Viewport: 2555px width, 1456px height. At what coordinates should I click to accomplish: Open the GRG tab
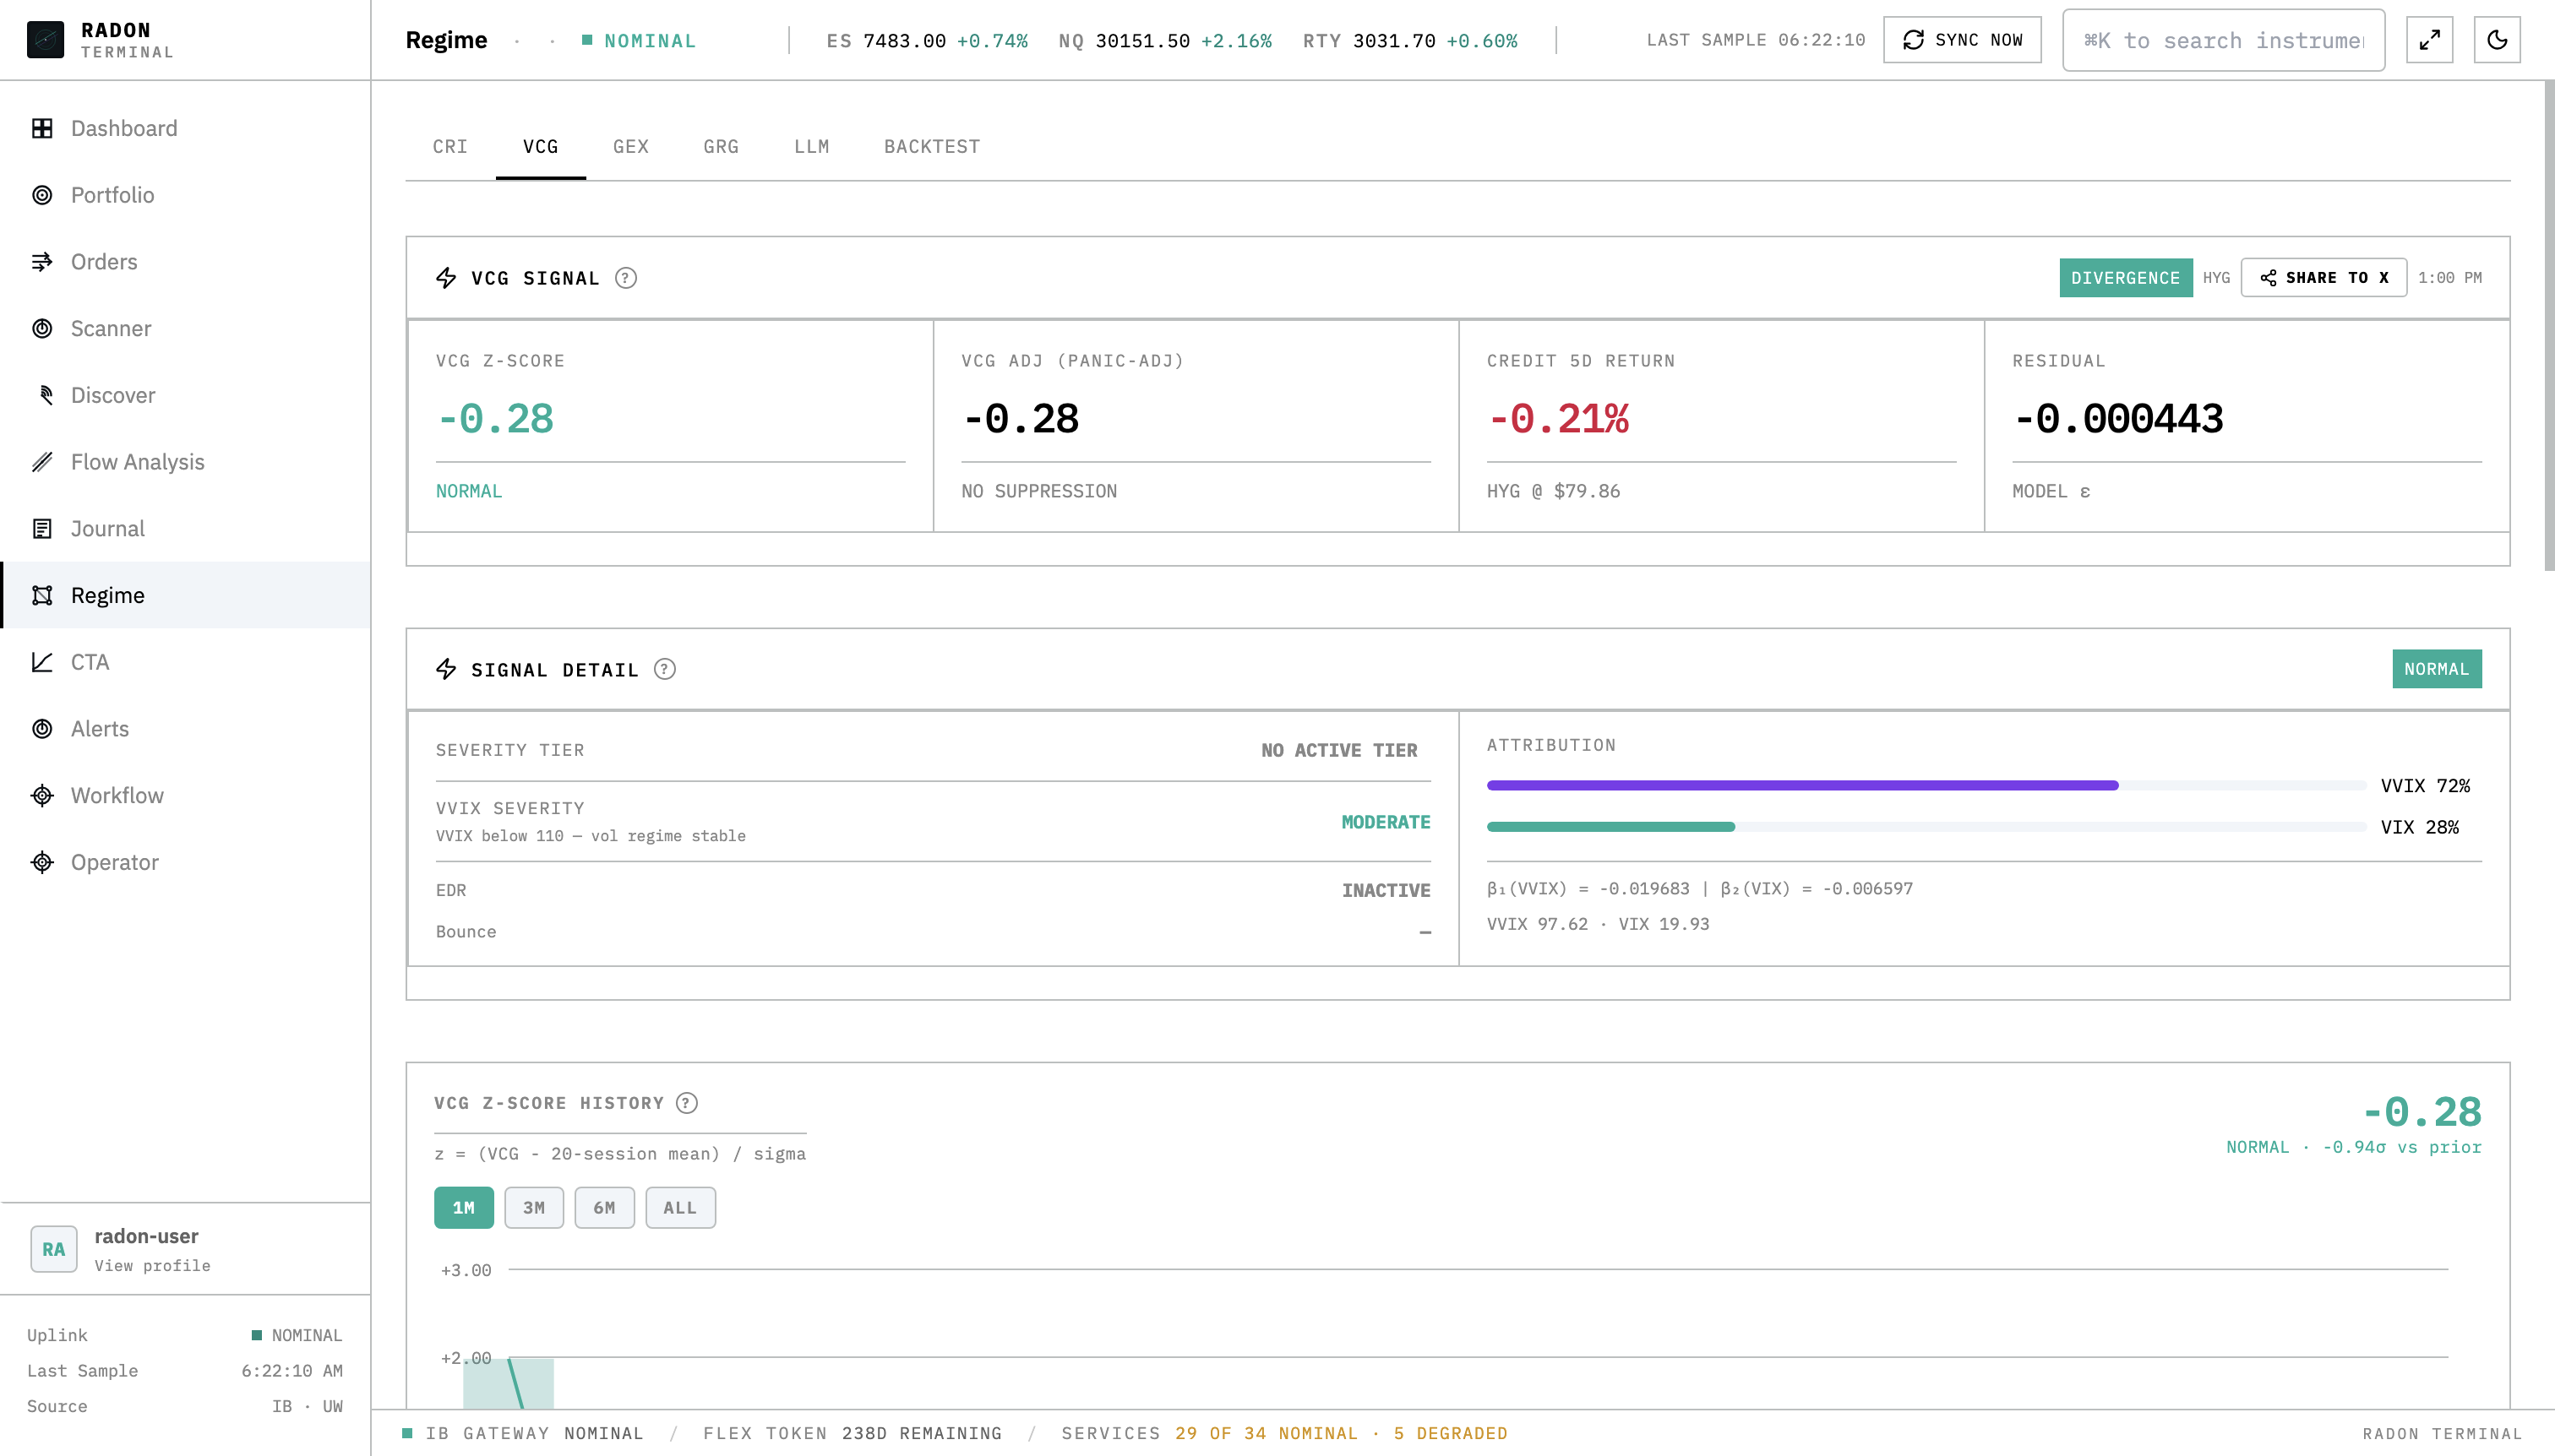pyautogui.click(x=722, y=146)
